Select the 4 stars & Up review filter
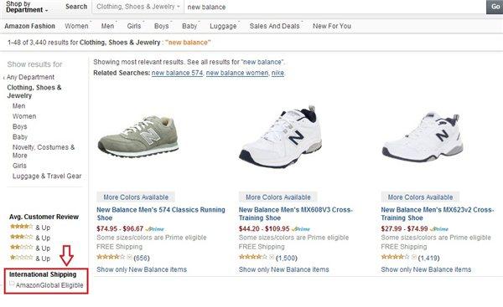This screenshot has height=307, width=503. pyautogui.click(x=30, y=228)
